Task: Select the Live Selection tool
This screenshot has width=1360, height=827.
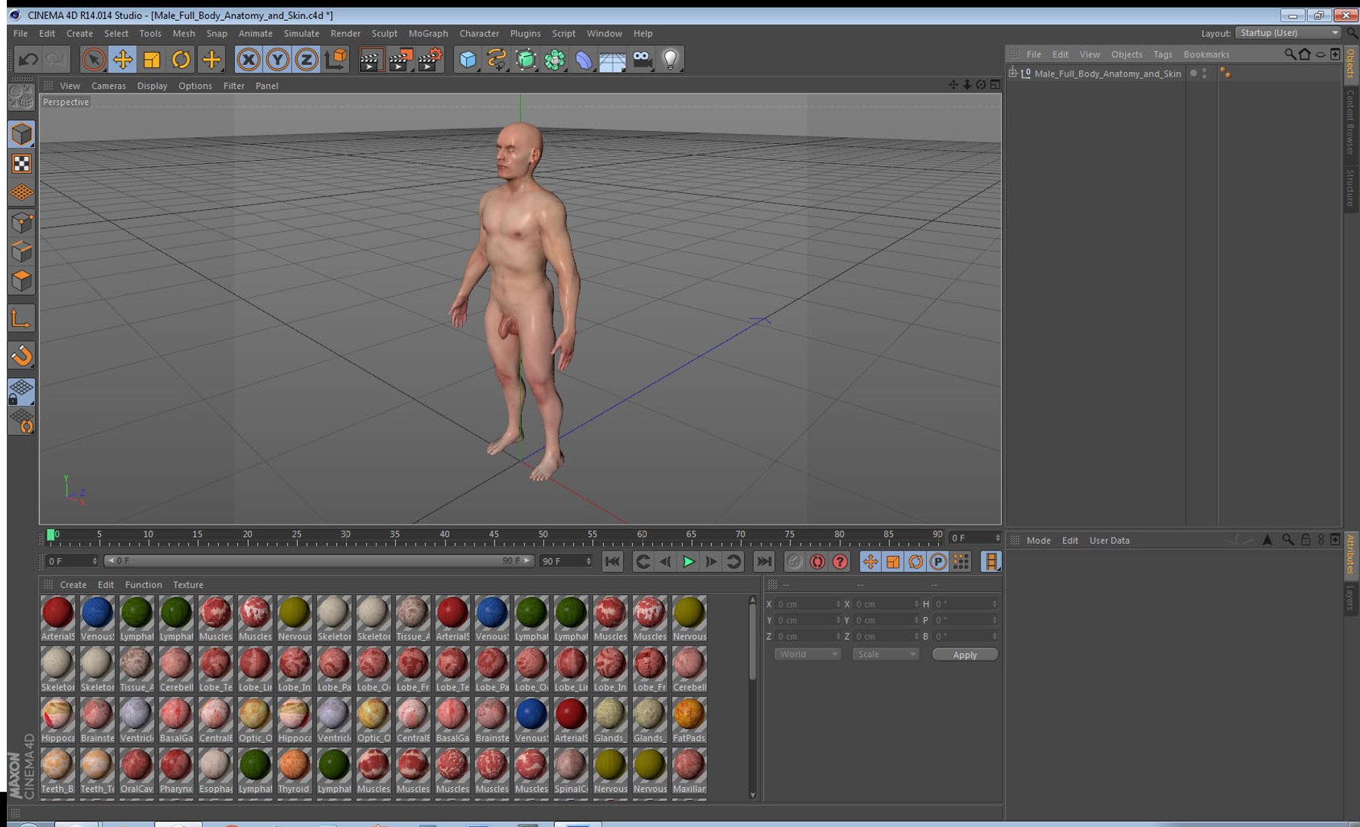Action: click(x=93, y=60)
